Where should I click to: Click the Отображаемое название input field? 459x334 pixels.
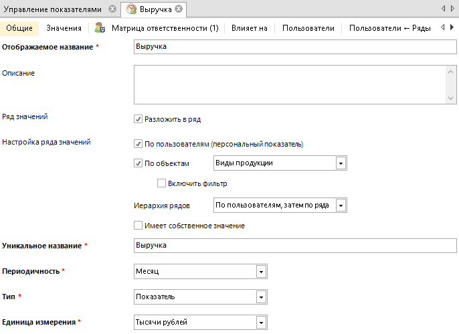coord(294,48)
